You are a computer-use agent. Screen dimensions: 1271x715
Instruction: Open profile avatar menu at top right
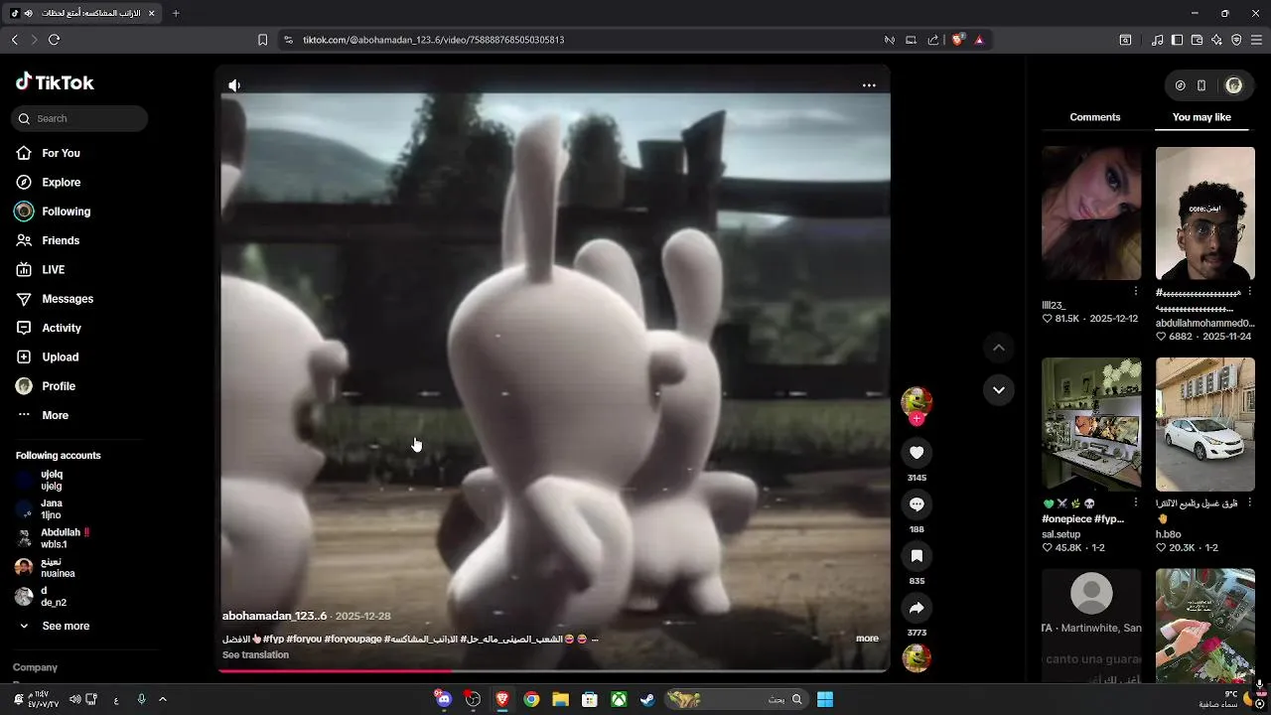tap(1233, 85)
